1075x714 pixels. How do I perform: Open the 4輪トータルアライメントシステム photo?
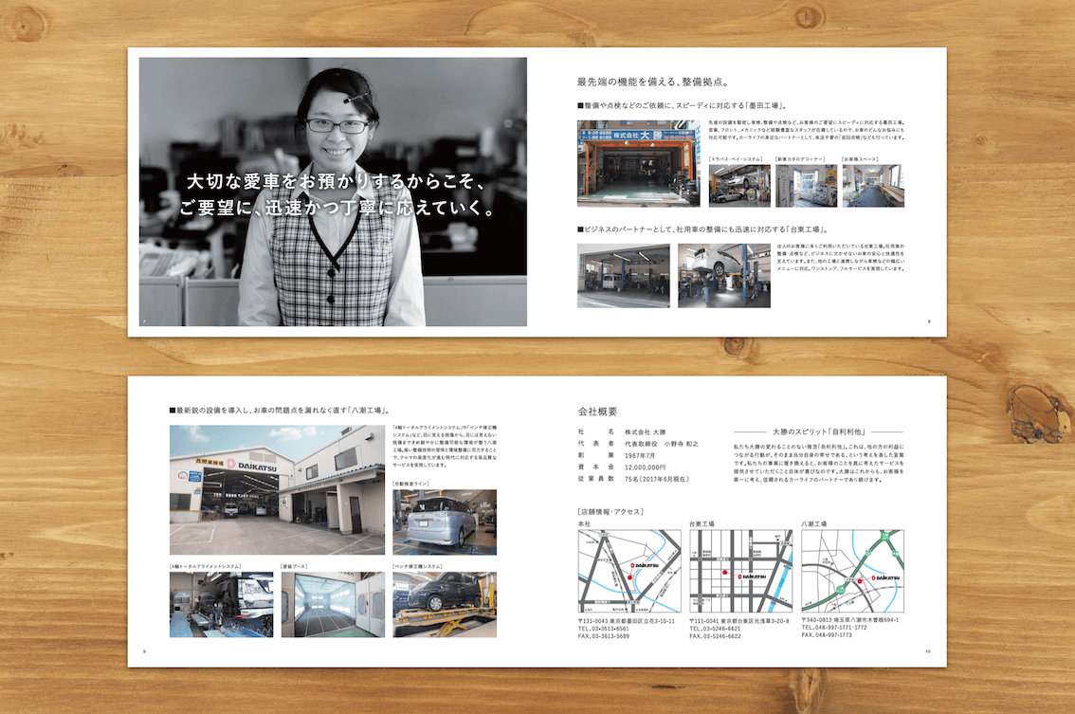coord(221,604)
